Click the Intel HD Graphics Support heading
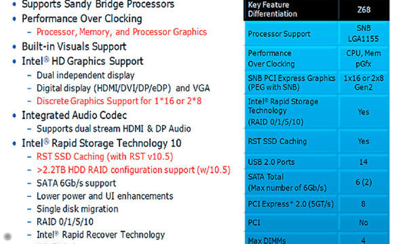This screenshot has height=244, width=407. (82, 61)
